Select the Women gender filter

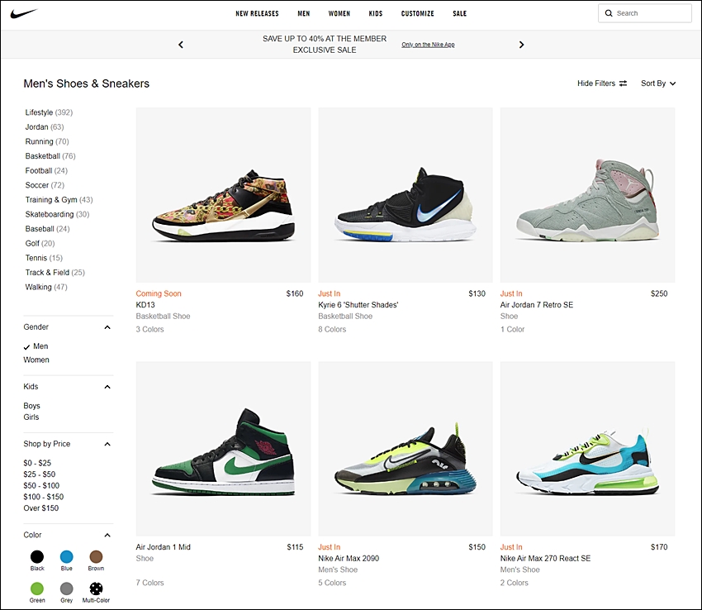[36, 360]
